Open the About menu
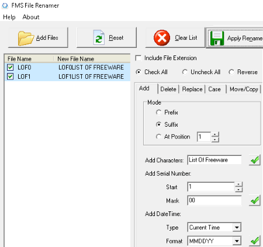The image size is (263, 247). 31,17
